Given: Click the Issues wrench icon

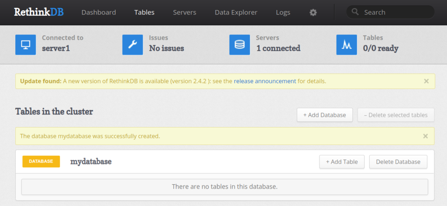Looking at the screenshot, I should tap(133, 45).
